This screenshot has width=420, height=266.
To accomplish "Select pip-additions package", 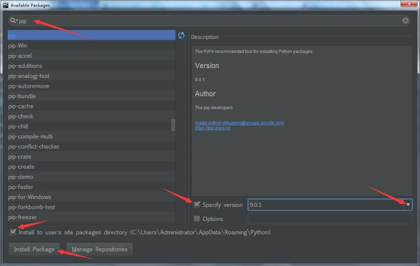I will coord(91,66).
